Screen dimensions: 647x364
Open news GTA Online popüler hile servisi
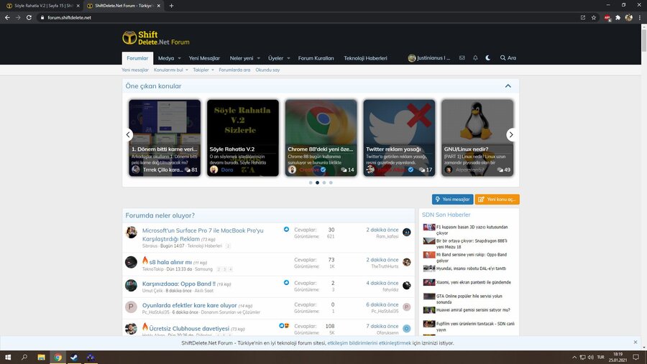point(469,299)
